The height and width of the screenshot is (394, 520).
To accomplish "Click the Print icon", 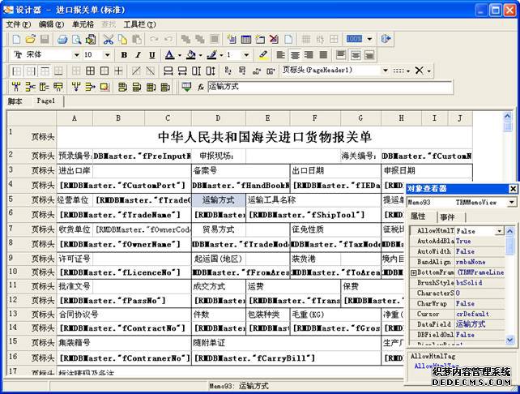I will click(62, 39).
